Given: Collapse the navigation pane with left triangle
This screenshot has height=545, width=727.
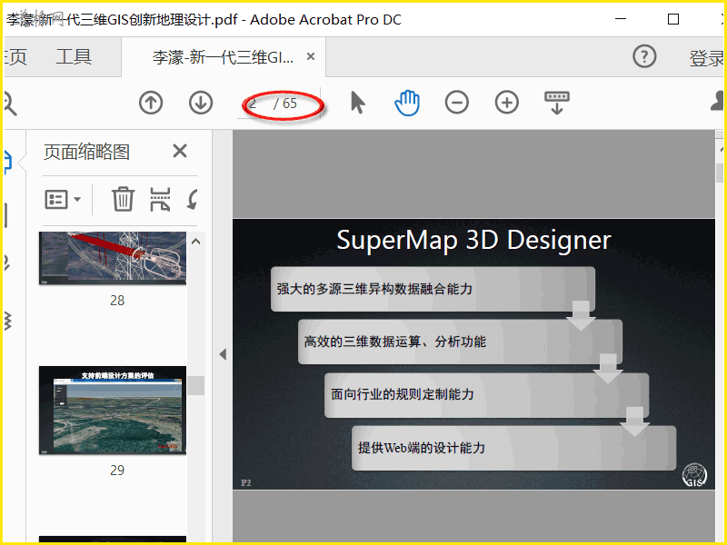Looking at the screenshot, I should point(223,354).
